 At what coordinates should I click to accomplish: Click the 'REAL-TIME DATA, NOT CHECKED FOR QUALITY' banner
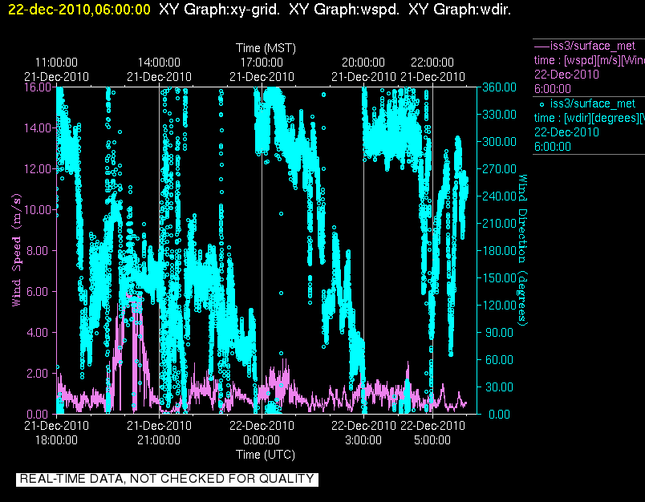point(167,479)
